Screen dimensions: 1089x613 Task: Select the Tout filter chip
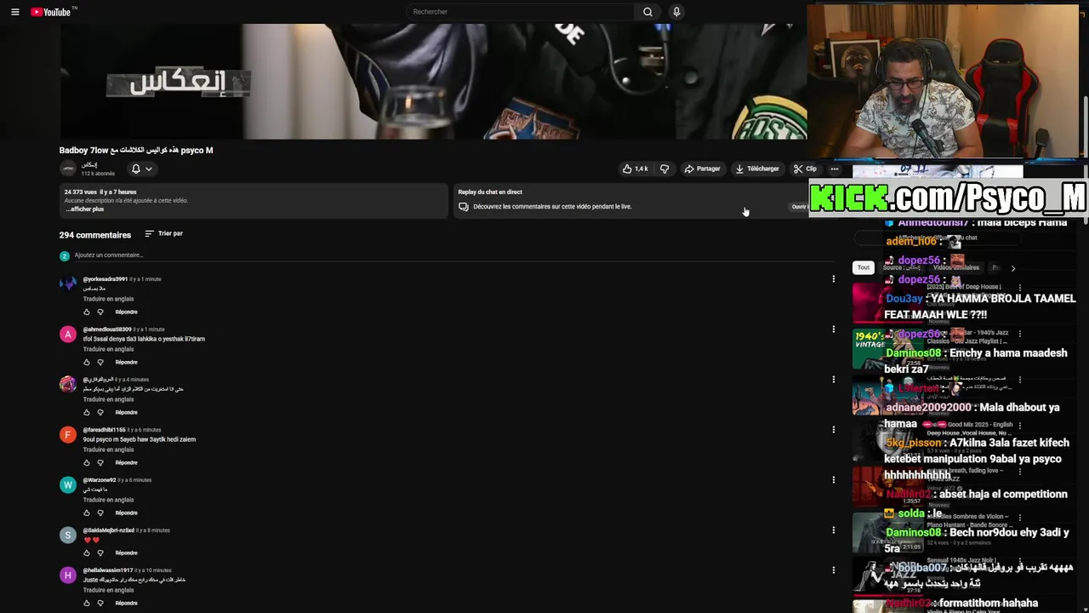coord(863,267)
